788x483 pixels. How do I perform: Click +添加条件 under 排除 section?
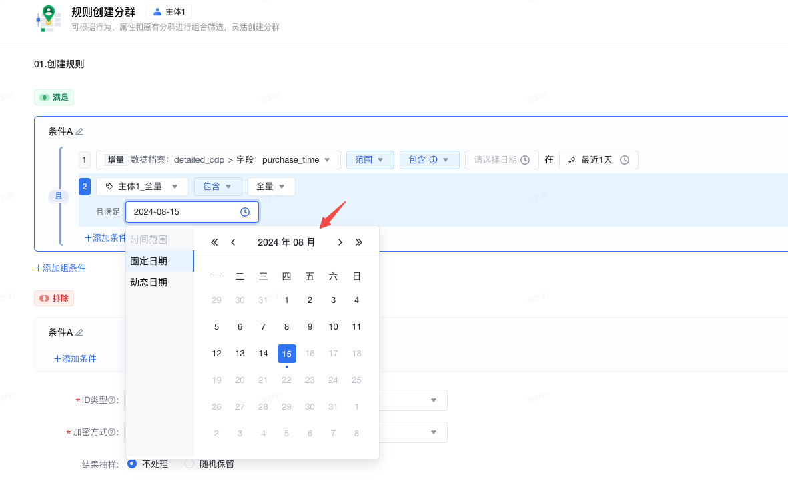pos(75,358)
